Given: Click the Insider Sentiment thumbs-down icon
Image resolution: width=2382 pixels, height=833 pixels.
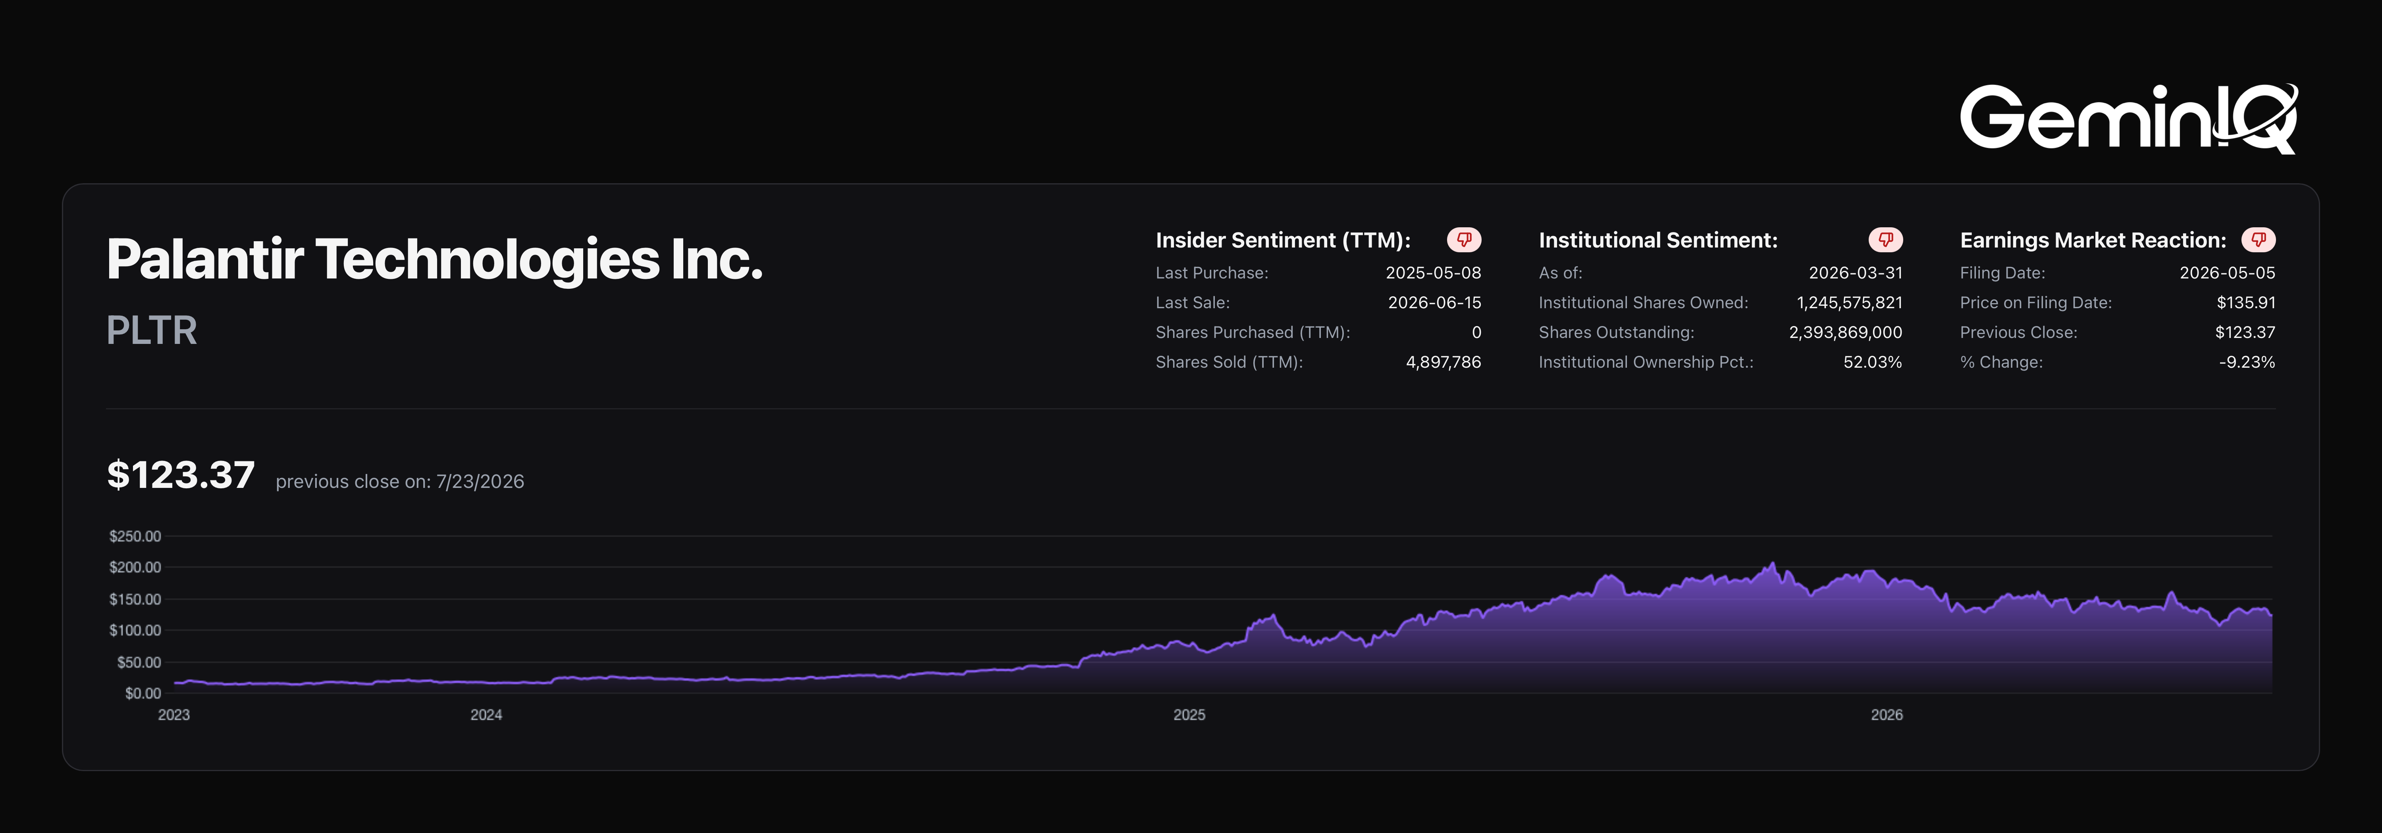Looking at the screenshot, I should point(1464,240).
